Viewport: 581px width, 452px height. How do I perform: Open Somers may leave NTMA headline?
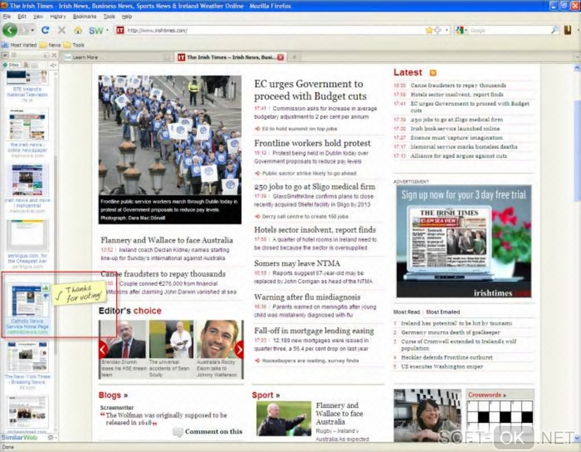pos(297,263)
